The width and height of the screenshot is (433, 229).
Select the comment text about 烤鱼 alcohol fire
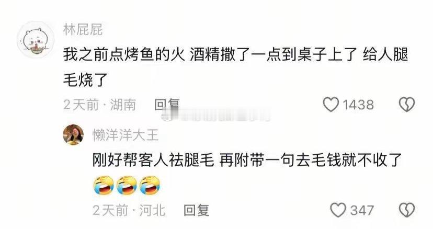pyautogui.click(x=235, y=67)
